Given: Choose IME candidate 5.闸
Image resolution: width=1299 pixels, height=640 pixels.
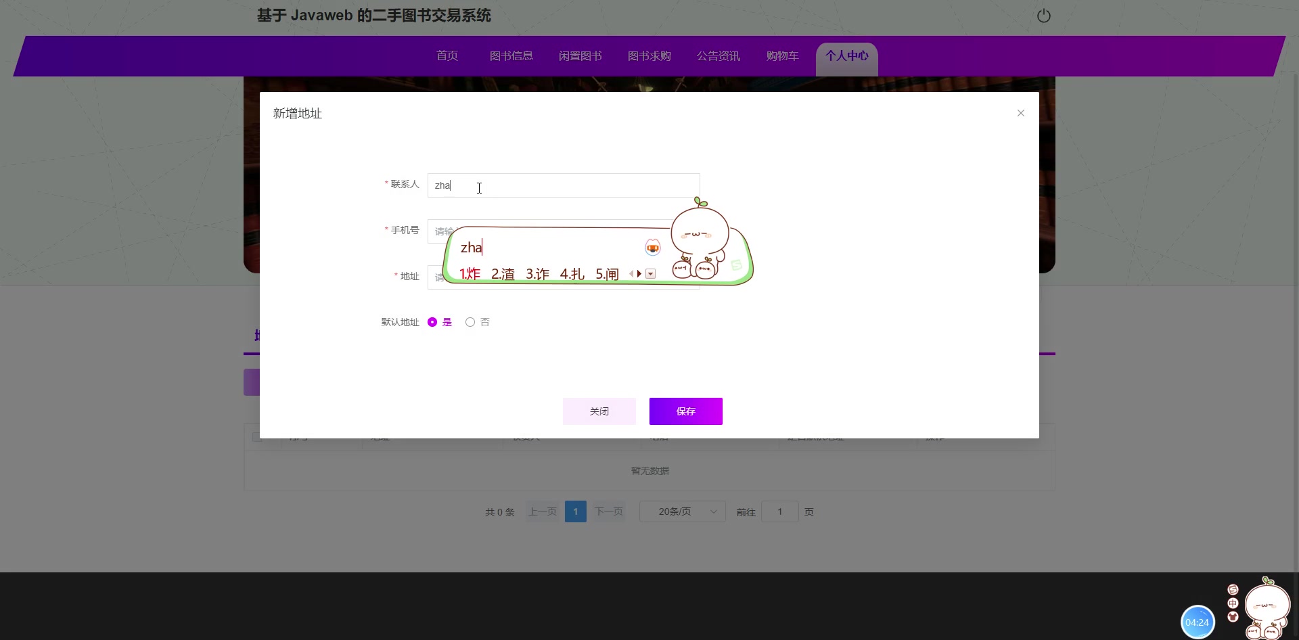Looking at the screenshot, I should click(607, 274).
